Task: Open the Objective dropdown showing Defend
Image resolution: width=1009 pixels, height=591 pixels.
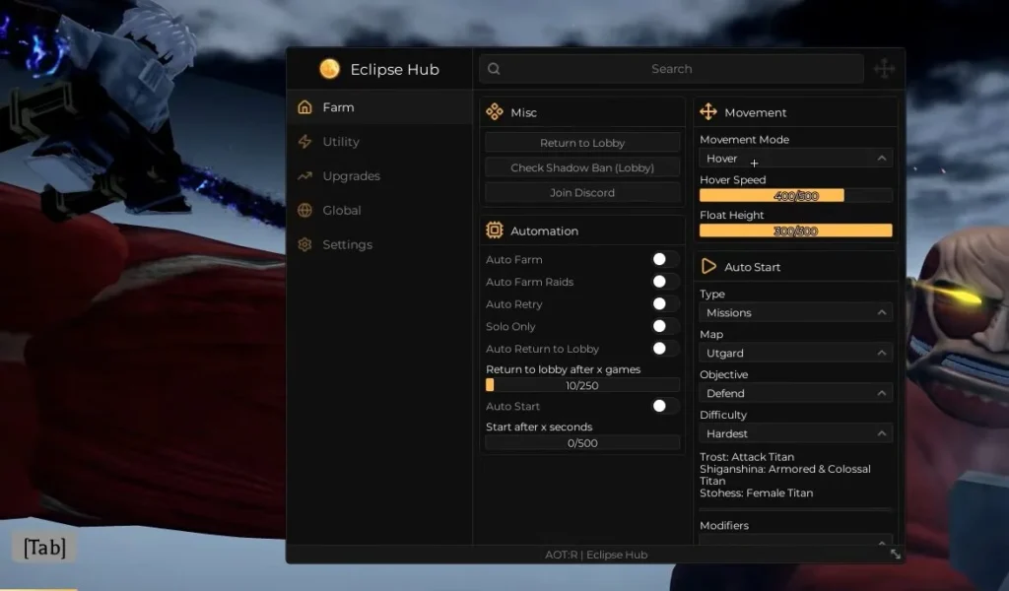Action: 795,393
